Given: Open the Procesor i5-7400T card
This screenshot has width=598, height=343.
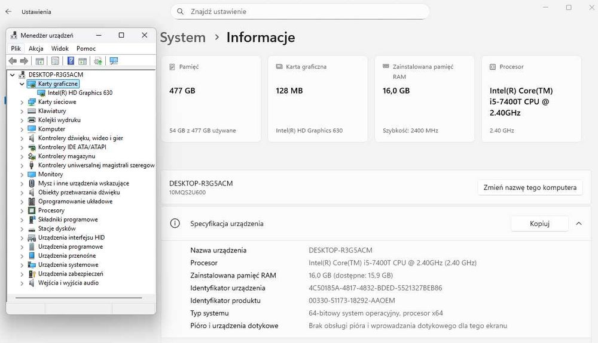Looking at the screenshot, I should (x=531, y=99).
